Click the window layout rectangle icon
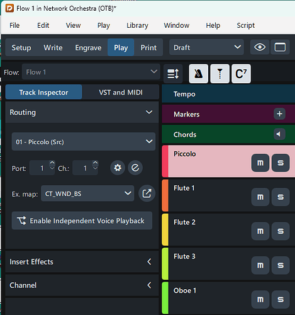295x315 pixels. click(x=280, y=47)
